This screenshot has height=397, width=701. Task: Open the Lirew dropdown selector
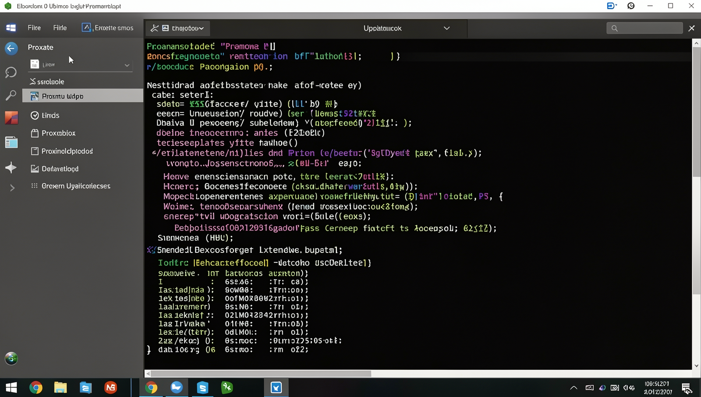pos(80,65)
